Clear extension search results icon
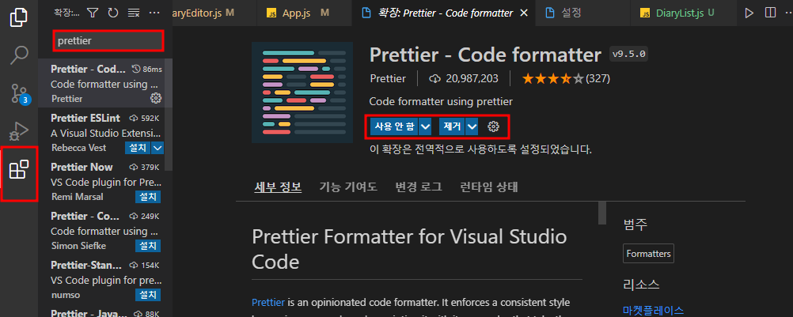This screenshot has width=793, height=317. click(x=134, y=13)
